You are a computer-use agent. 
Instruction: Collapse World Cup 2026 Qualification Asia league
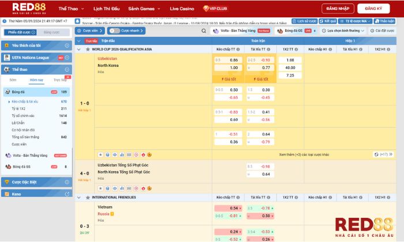[79, 50]
